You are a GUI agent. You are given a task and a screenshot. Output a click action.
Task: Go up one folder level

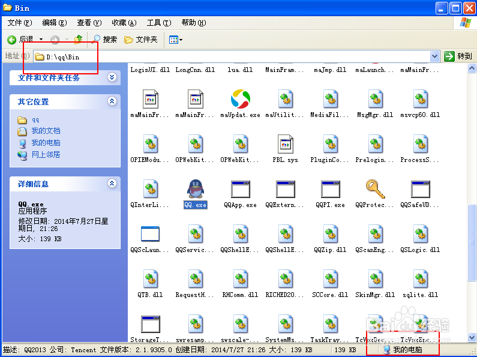tap(79, 39)
